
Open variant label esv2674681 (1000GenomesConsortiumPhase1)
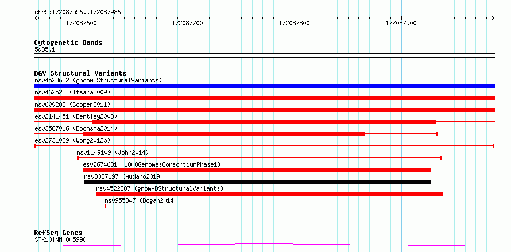[152, 164]
